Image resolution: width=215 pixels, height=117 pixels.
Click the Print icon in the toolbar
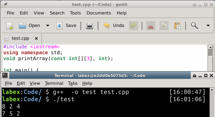coord(90,26)
